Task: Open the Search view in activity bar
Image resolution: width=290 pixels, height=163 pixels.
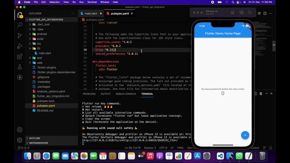Action: 20,25
